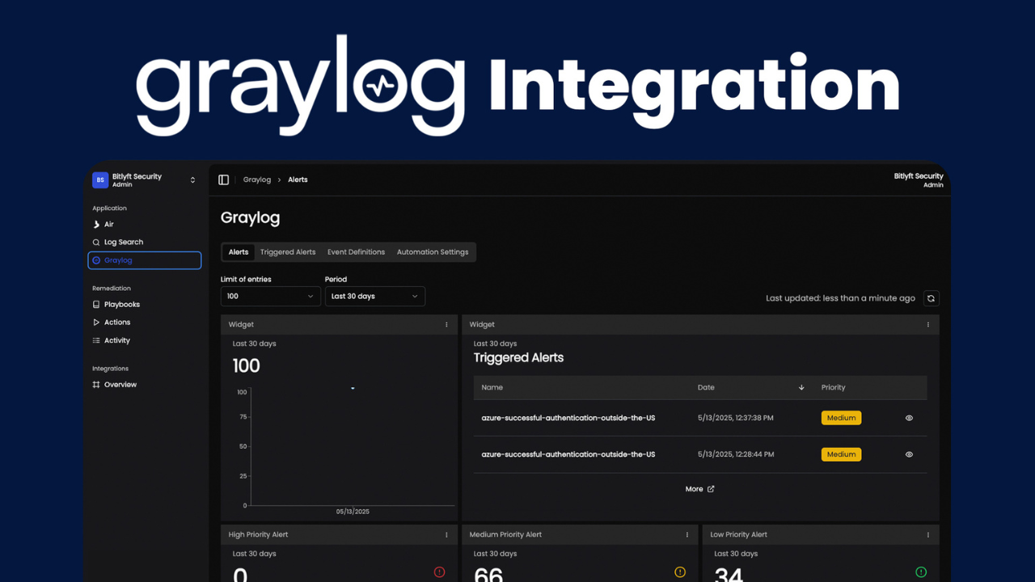1035x582 pixels.
Task: Open Automation Settings tab
Action: click(x=433, y=252)
